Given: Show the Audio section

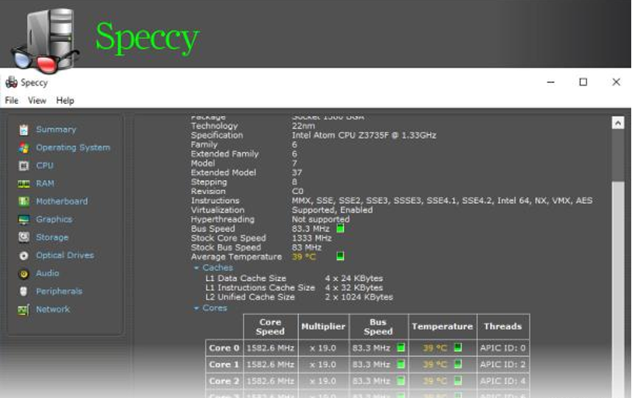Looking at the screenshot, I should [47, 273].
